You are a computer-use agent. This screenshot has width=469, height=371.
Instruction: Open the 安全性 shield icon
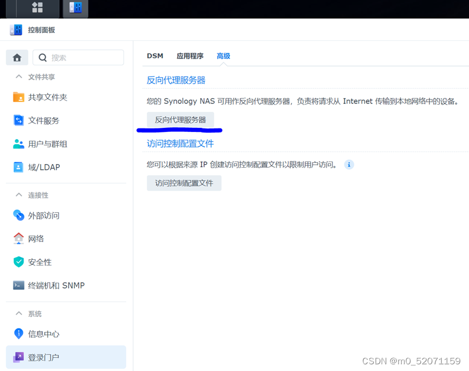point(18,261)
